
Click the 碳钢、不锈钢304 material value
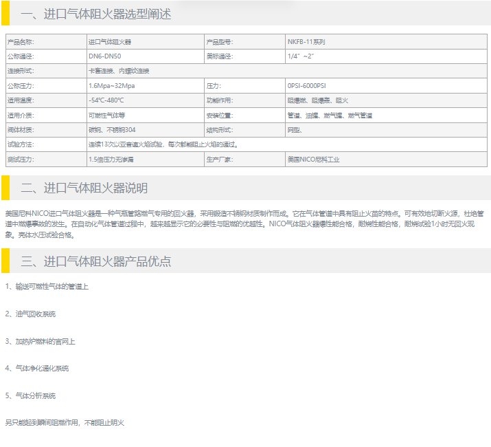112,130
